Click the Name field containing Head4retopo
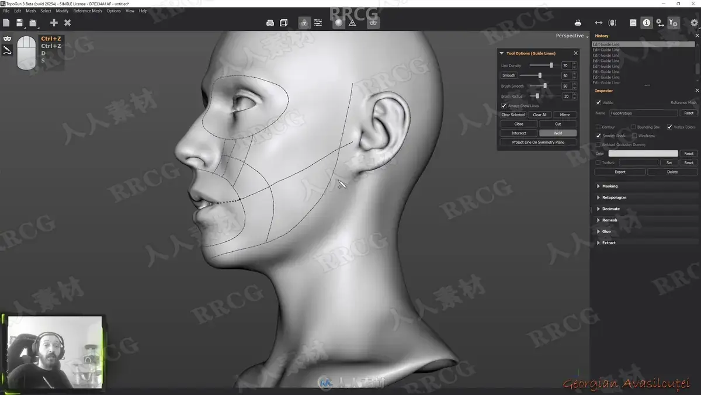Viewport: 701px width, 395px height. click(643, 113)
